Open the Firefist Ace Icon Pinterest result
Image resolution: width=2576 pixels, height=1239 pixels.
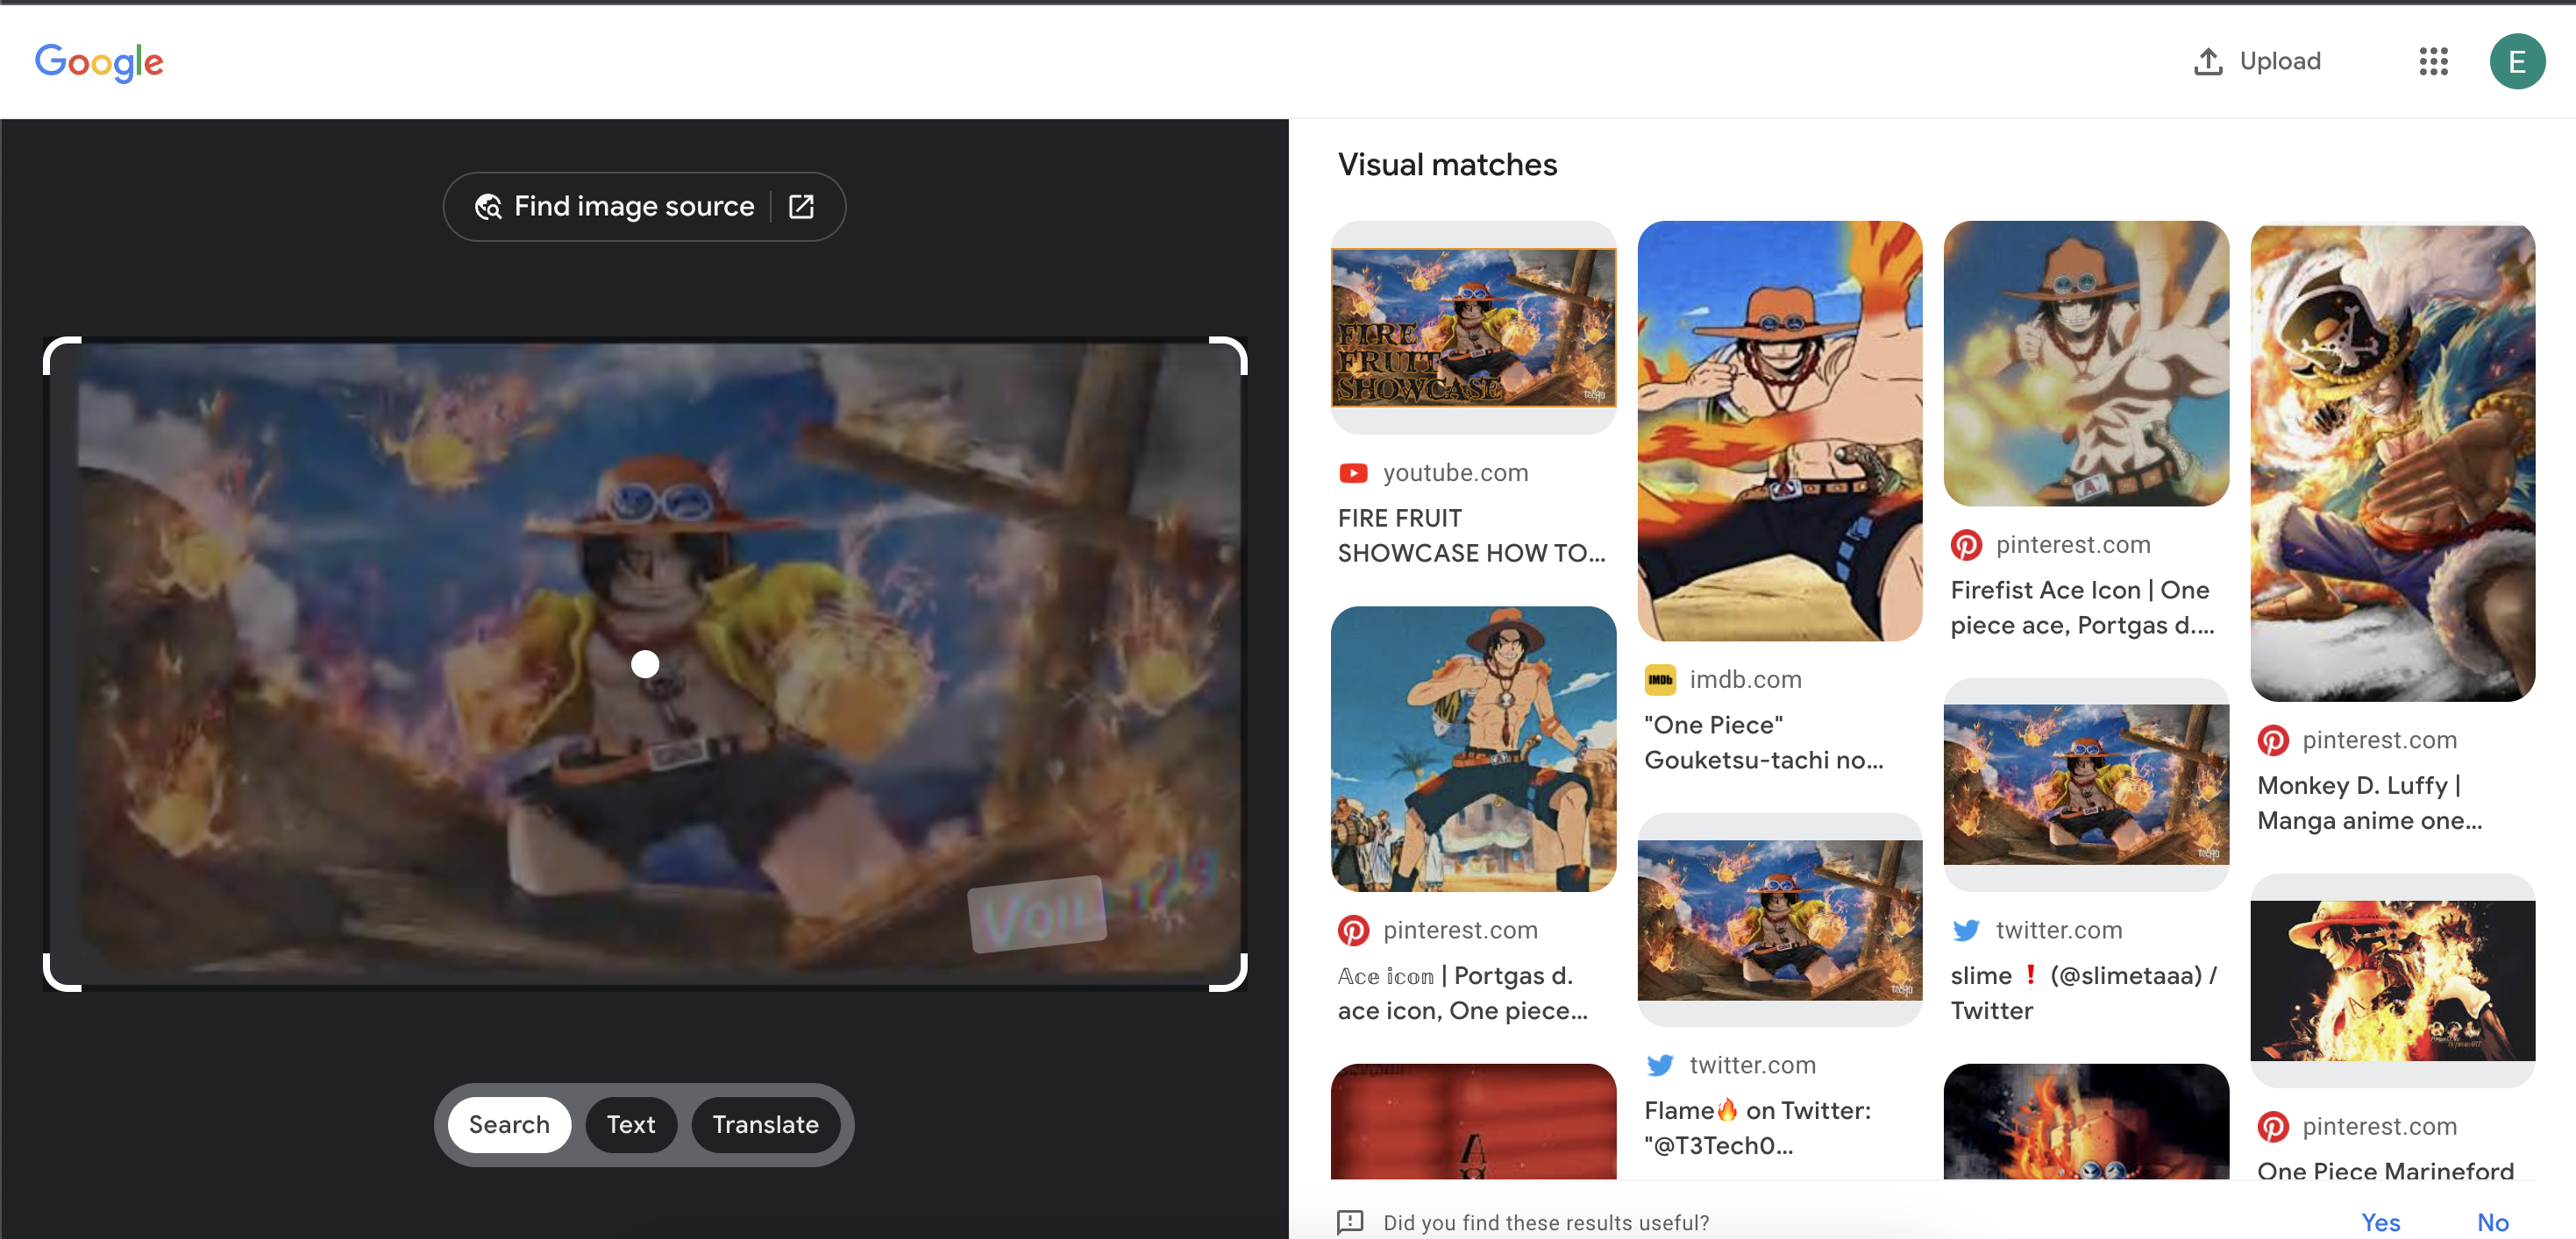(2082, 607)
